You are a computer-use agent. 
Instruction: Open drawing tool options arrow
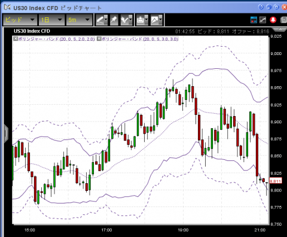pyautogui.click(x=106, y=20)
